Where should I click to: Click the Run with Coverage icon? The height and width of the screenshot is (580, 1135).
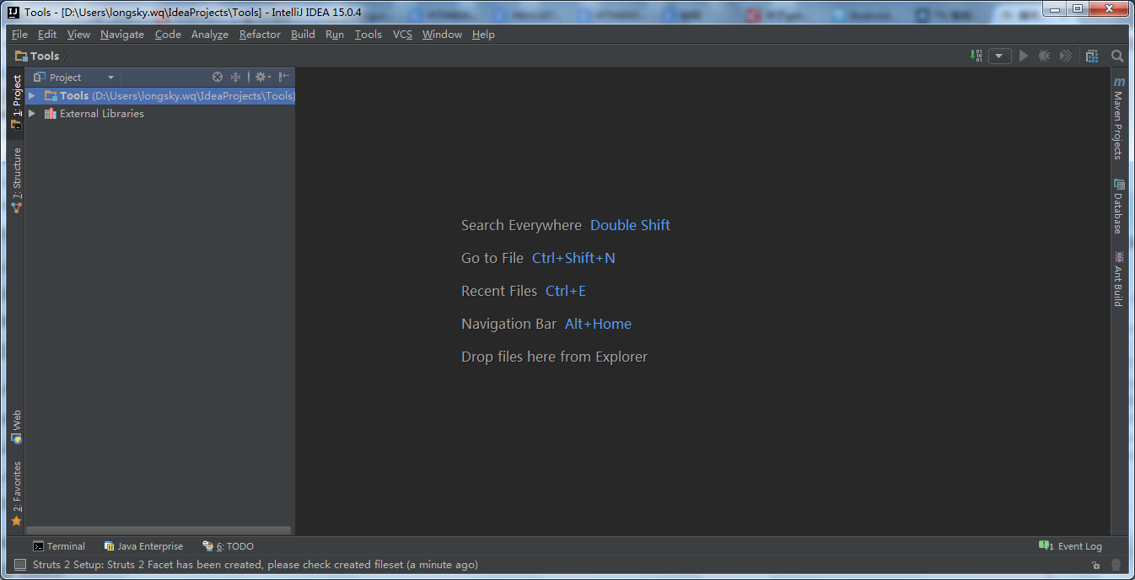pyautogui.click(x=1066, y=56)
